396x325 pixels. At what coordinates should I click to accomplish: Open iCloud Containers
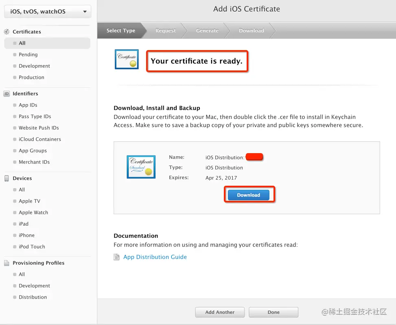pyautogui.click(x=39, y=139)
